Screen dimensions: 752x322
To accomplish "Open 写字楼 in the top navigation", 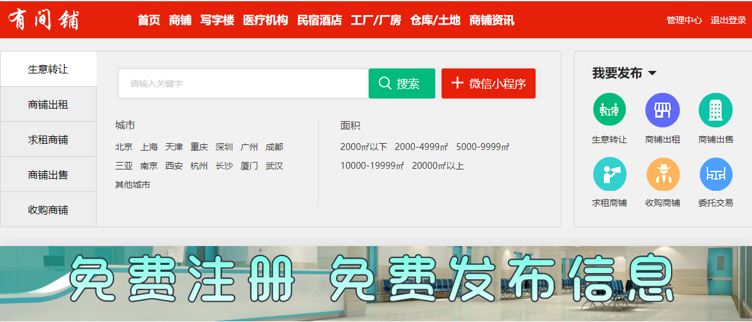I will click(x=217, y=20).
